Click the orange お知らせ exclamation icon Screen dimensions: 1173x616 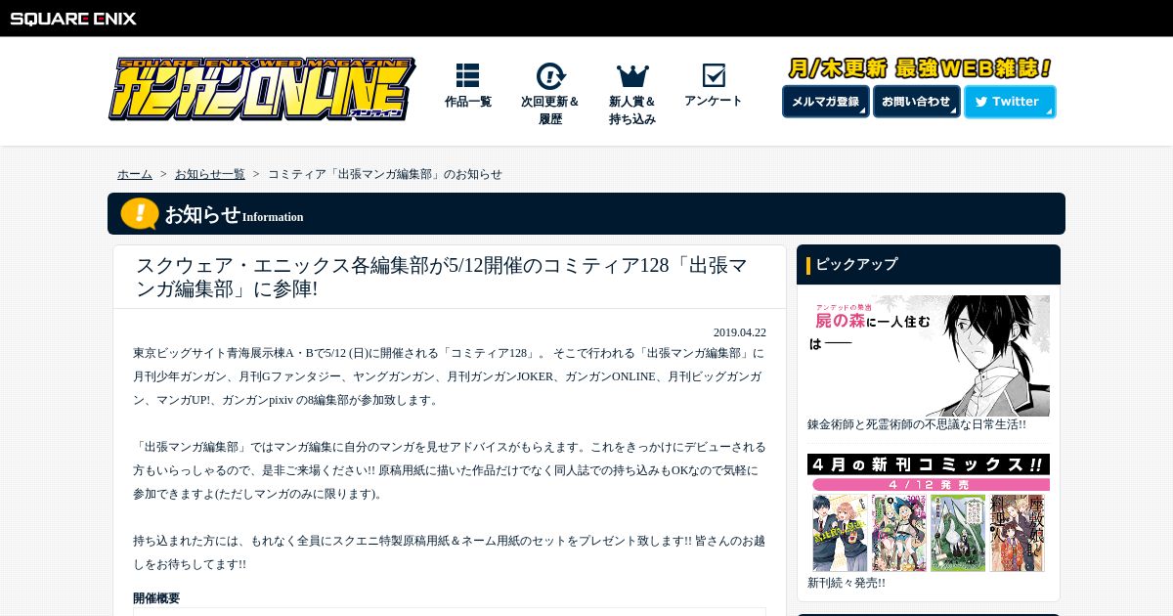click(x=140, y=213)
